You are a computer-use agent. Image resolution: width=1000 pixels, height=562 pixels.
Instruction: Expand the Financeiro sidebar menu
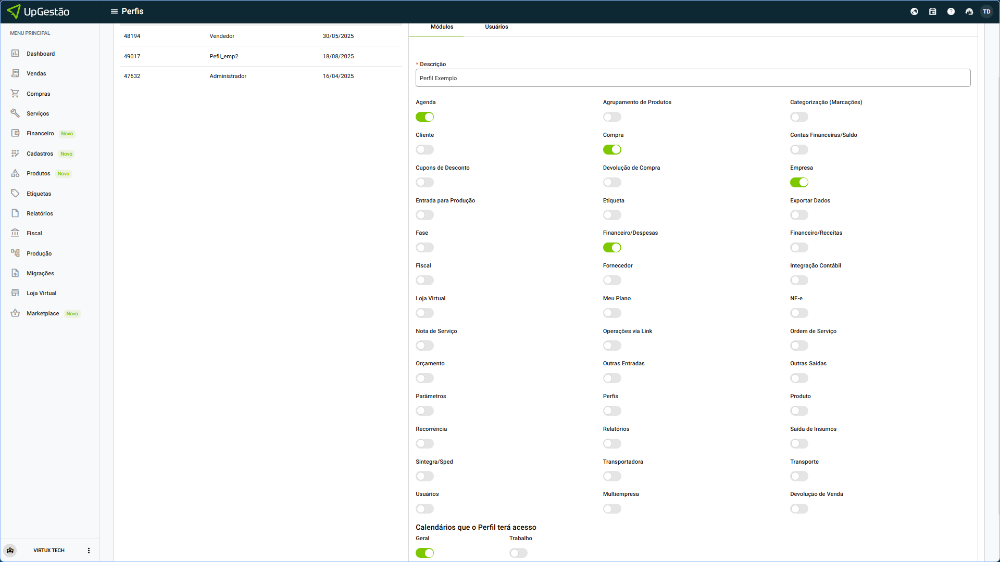40,134
